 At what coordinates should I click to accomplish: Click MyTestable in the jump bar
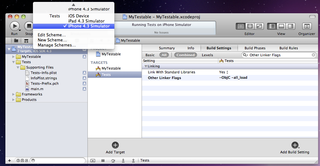[x=128, y=40]
